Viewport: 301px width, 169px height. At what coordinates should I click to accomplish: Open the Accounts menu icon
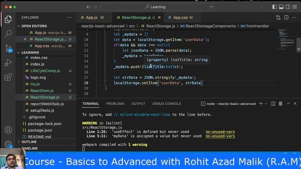point(8,130)
